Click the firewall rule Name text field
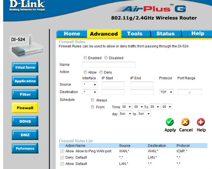This screenshot has width=212, height=169. (x=109, y=65)
